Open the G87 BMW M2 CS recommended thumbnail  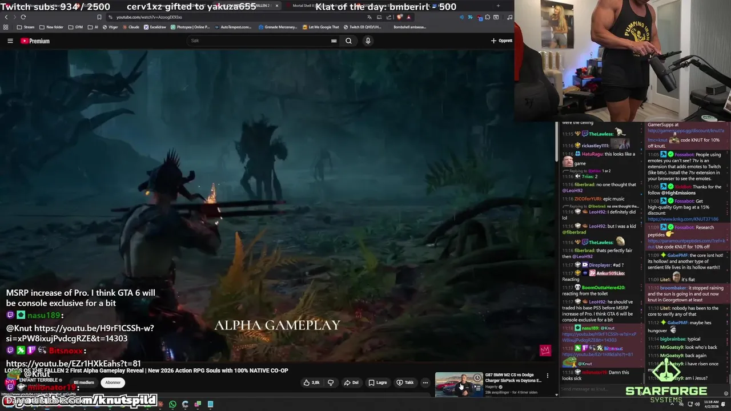click(459, 385)
